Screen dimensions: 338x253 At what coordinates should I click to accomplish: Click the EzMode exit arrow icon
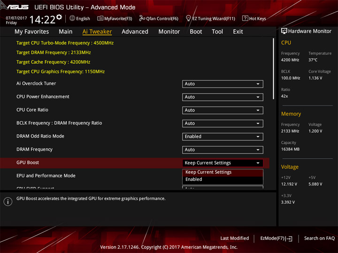289,238
